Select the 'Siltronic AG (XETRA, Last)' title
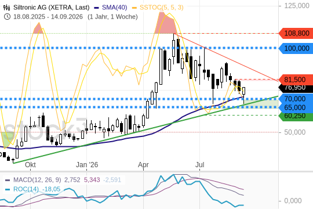 52,8
